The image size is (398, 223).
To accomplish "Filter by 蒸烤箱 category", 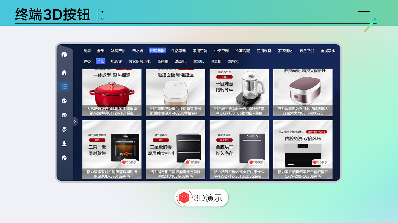I will coord(163,61).
